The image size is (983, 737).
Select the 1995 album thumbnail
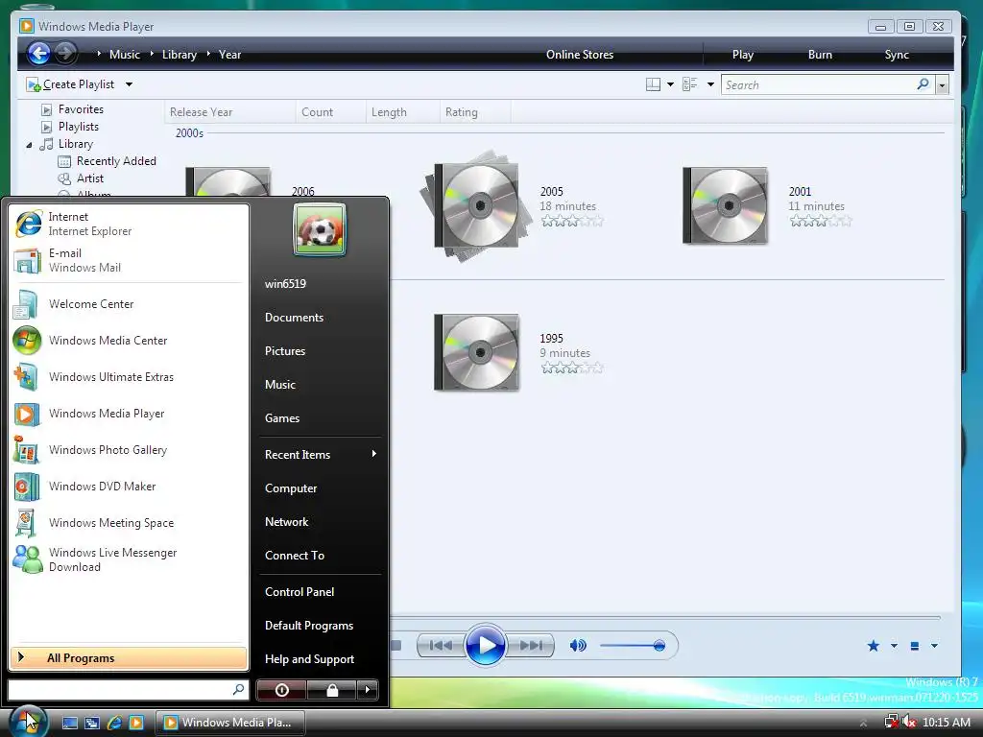477,352
